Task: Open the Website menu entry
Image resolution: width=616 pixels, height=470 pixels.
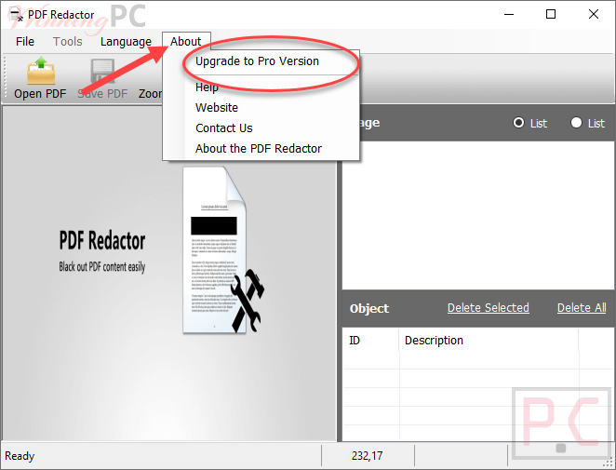Action: pos(217,108)
